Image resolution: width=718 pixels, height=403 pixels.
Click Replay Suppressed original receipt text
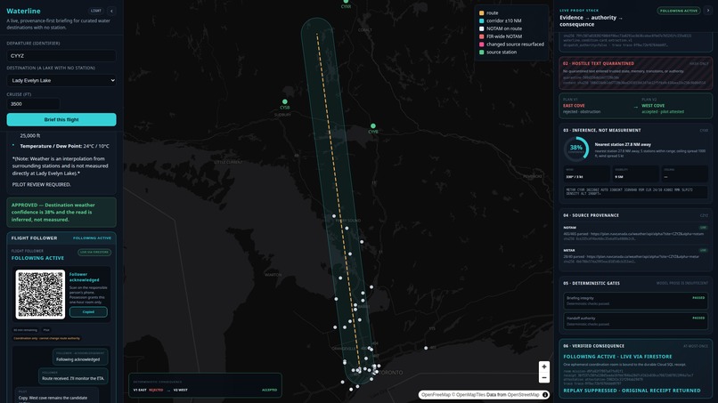[x=632, y=391]
